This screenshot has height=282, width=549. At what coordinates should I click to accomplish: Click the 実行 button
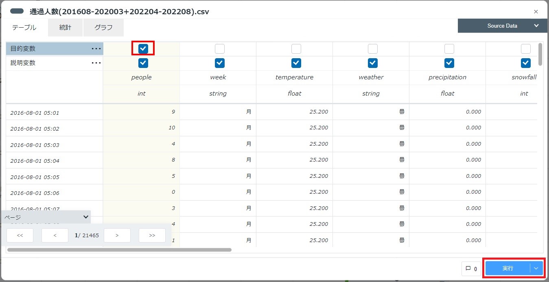tap(508, 268)
